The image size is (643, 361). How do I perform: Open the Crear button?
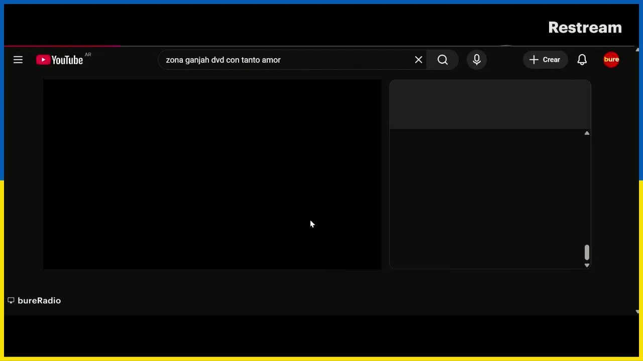click(545, 60)
